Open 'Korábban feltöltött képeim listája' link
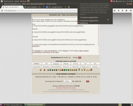The width and height of the screenshot is (133, 106). click(66, 88)
